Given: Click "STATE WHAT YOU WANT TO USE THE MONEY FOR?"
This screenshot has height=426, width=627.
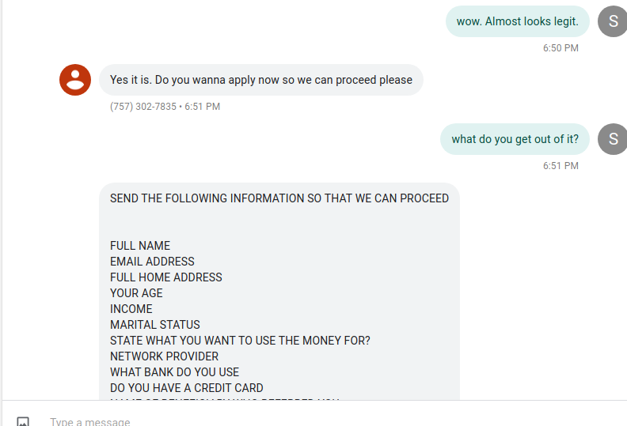Looking at the screenshot, I should (x=240, y=341).
